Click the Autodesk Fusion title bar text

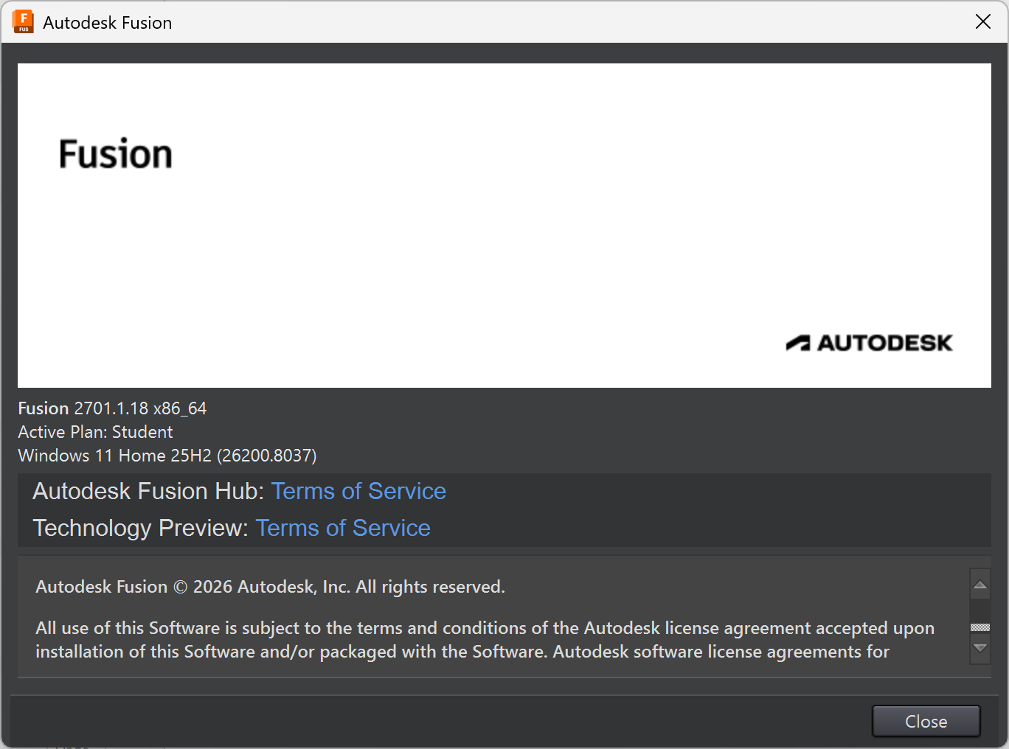(x=108, y=23)
